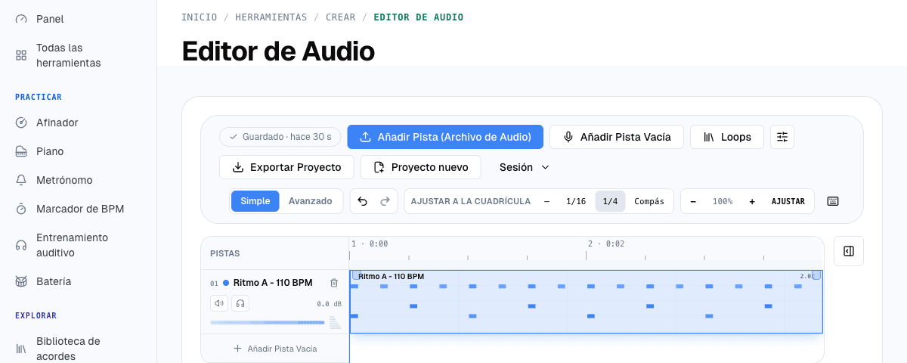This screenshot has width=907, height=363.
Task: Click Añadir Pista (Archivo de Audio)
Action: tap(445, 137)
